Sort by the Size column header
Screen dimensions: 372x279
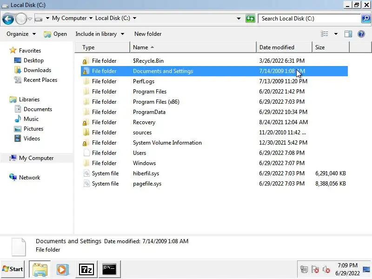(x=331, y=47)
